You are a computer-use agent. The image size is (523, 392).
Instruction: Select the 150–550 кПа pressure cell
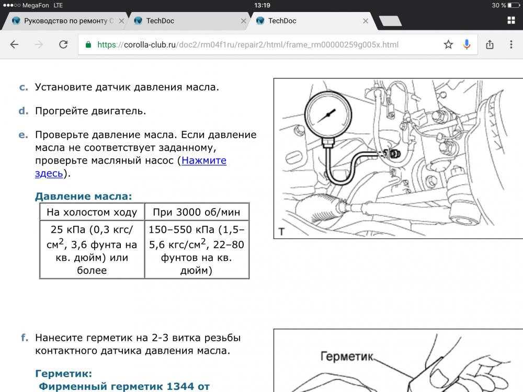pyautogui.click(x=197, y=250)
